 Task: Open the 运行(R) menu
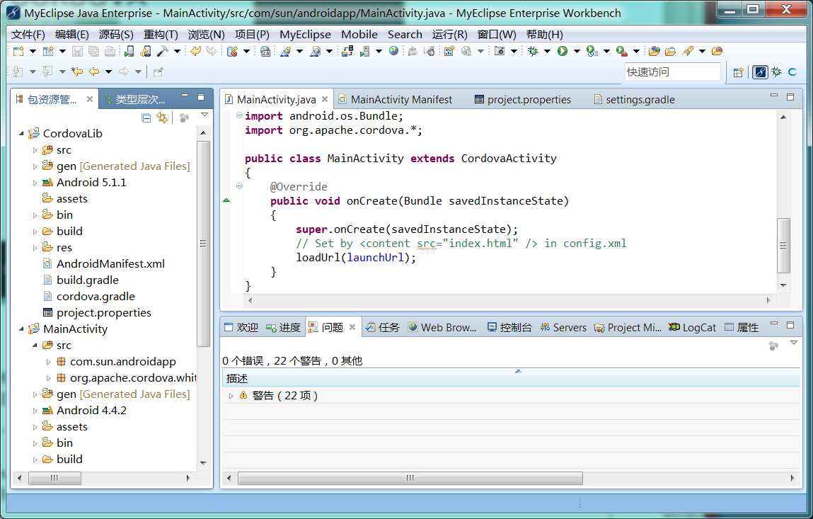pyautogui.click(x=449, y=34)
